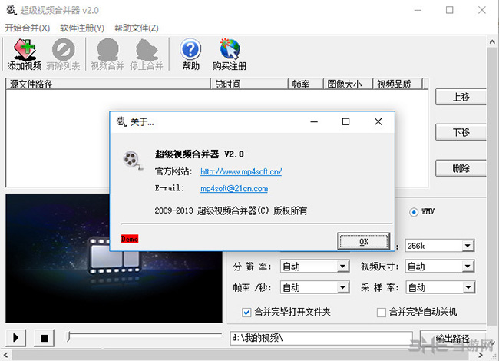Click the Add Video (添加视频) toolbar icon
Image resolution: width=499 pixels, height=361 pixels.
point(25,49)
